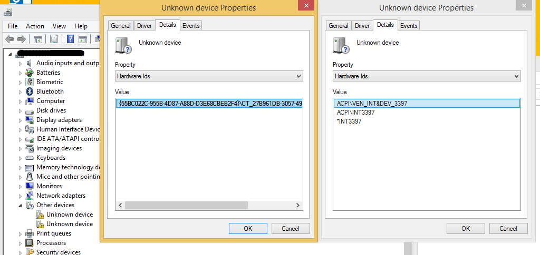Viewport: 540px width, 255px height.
Task: Select the Biometric device category
Action: coord(50,82)
